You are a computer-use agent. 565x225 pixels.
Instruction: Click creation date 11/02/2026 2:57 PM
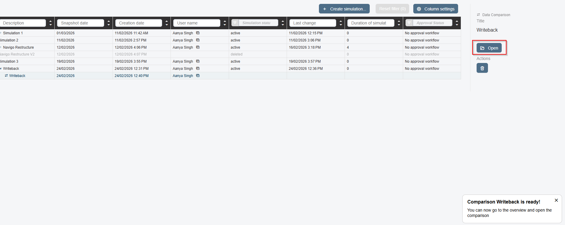tap(130, 40)
